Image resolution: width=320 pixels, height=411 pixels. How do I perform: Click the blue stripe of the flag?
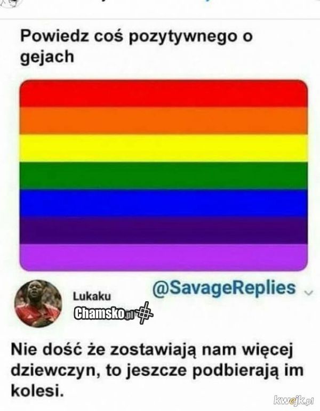pos(164,203)
